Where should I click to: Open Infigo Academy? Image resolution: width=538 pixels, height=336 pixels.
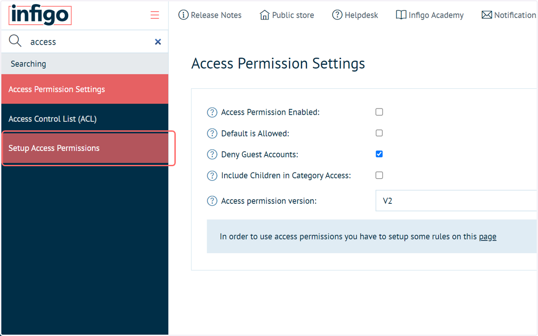[x=430, y=15]
